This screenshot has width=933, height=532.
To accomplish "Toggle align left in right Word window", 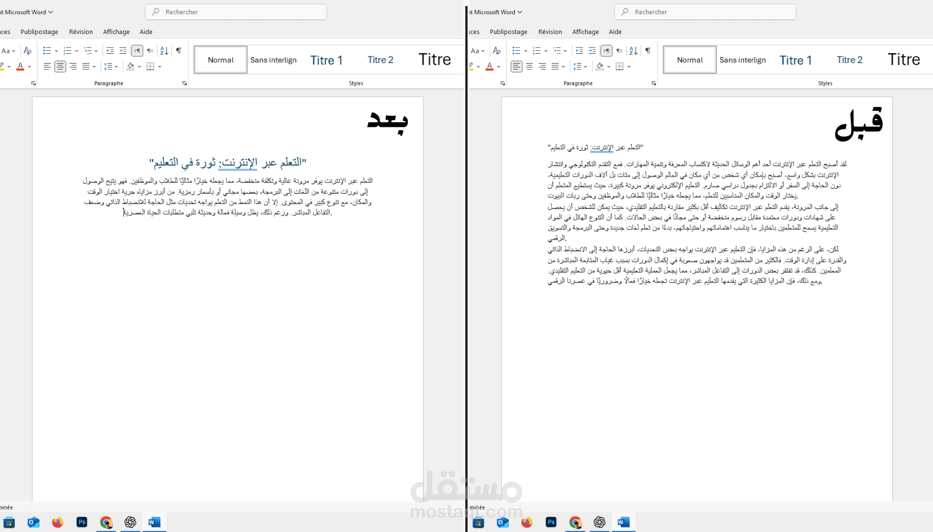I will point(516,66).
